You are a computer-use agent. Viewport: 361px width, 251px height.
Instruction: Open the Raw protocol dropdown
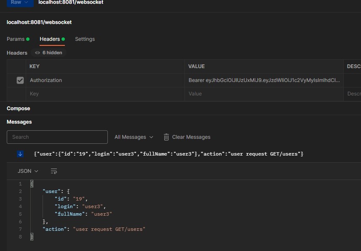pos(20,2)
